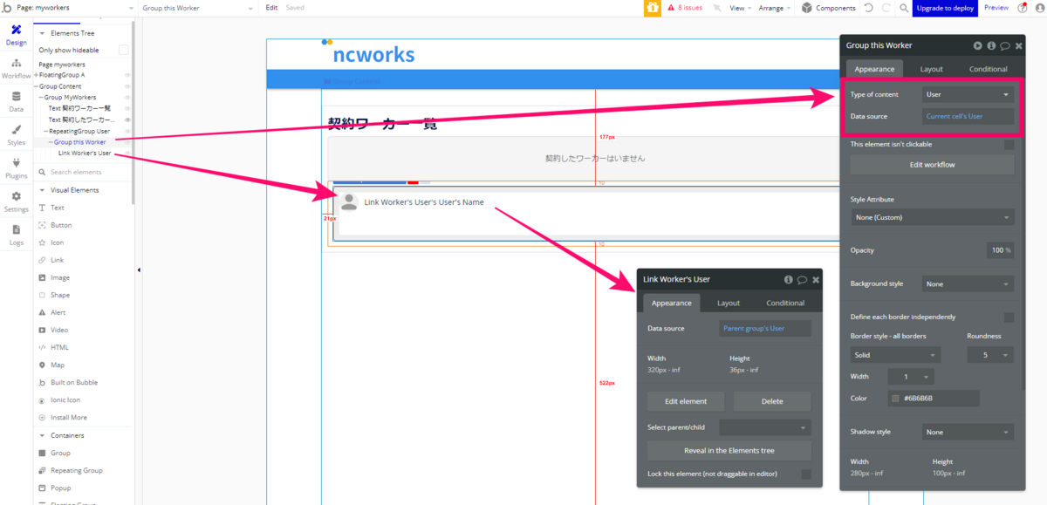1047x505 pixels.
Task: Toggle Lock this element checkbox
Action: 806,474
